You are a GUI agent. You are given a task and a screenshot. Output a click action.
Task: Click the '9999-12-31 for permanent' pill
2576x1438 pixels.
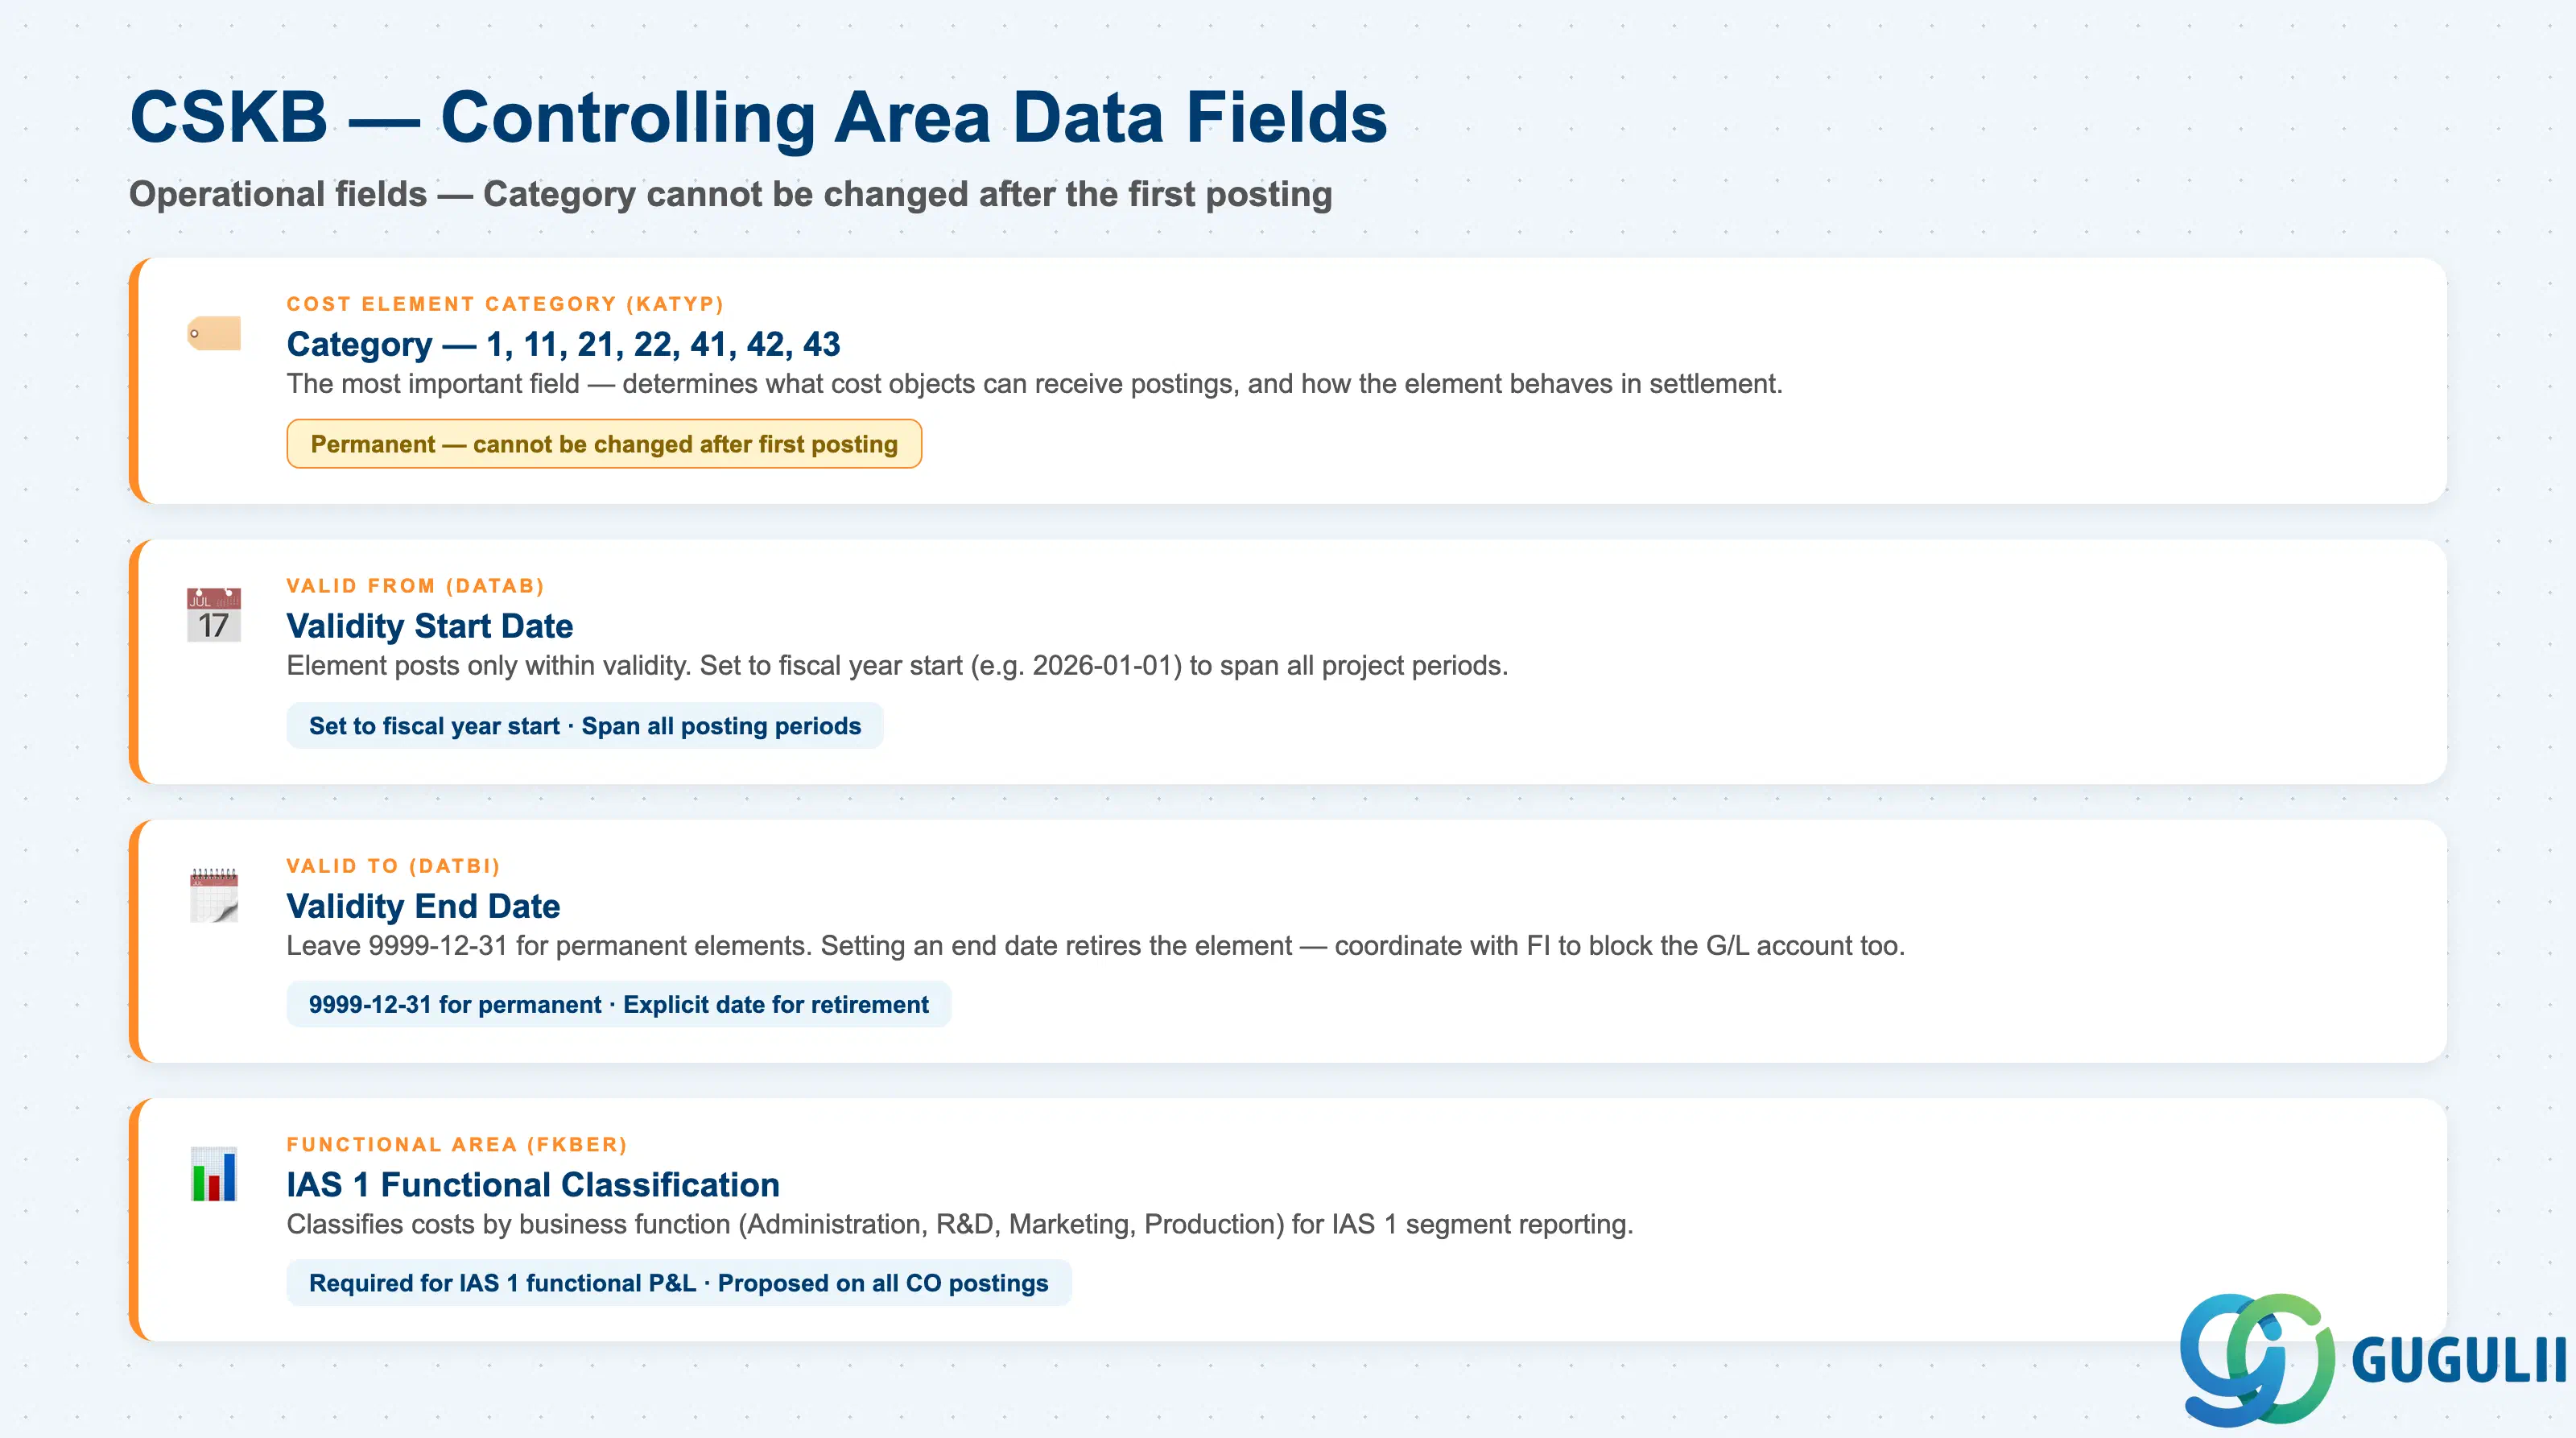pyautogui.click(x=618, y=1005)
